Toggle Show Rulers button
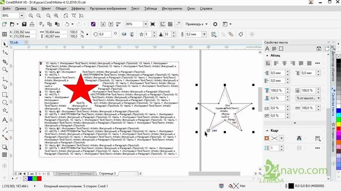The width and height of the screenshot is (341, 191). click(163, 24)
